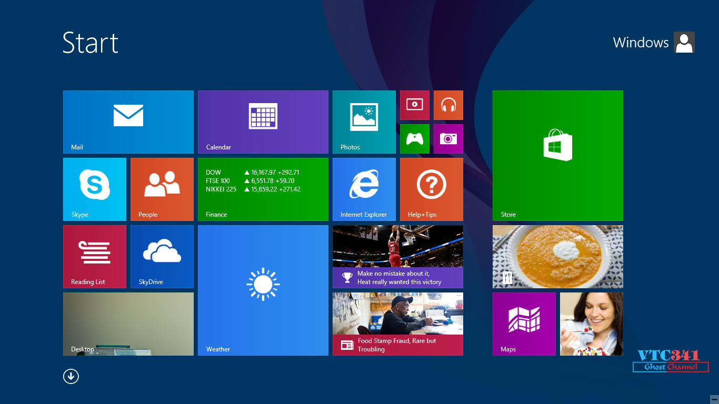Click the Start heading text
The image size is (719, 404).
tap(91, 43)
